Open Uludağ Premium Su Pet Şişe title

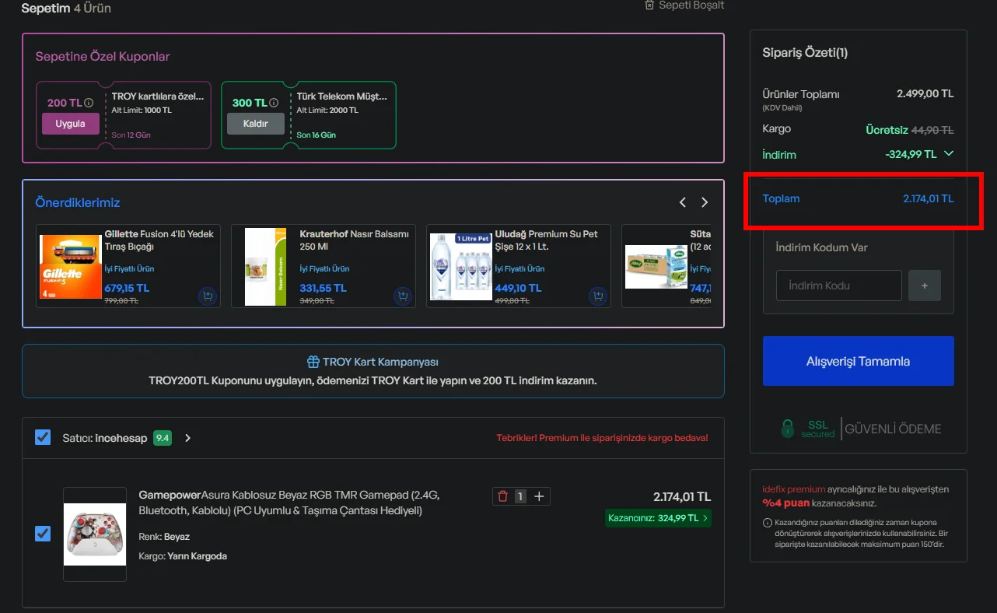click(547, 240)
